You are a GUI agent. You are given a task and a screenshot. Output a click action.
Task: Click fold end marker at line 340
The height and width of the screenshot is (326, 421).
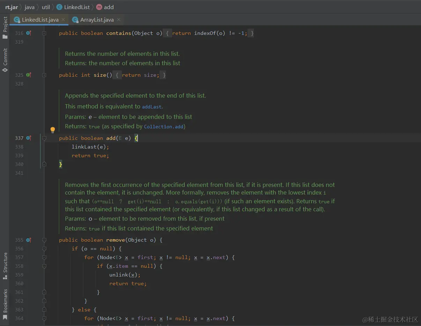44,164
